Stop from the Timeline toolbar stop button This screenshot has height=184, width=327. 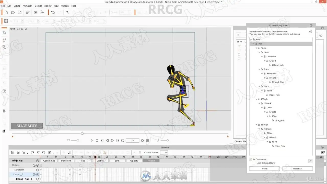click(140, 153)
